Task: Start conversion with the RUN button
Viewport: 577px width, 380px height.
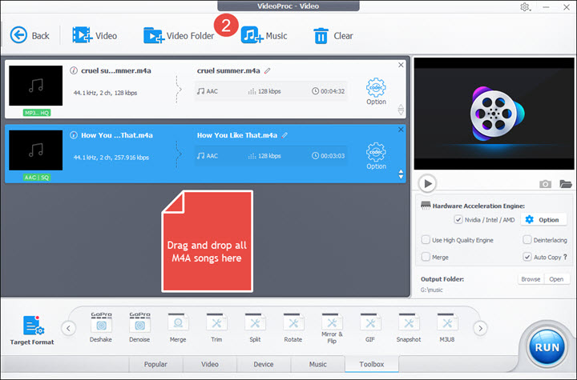Action: (x=547, y=347)
